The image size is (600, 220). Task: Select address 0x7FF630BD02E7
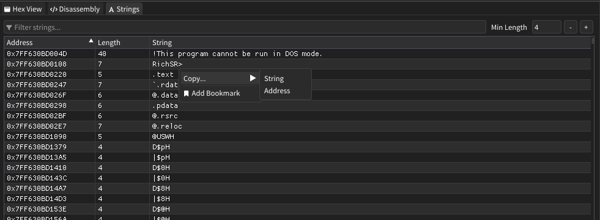(x=37, y=126)
